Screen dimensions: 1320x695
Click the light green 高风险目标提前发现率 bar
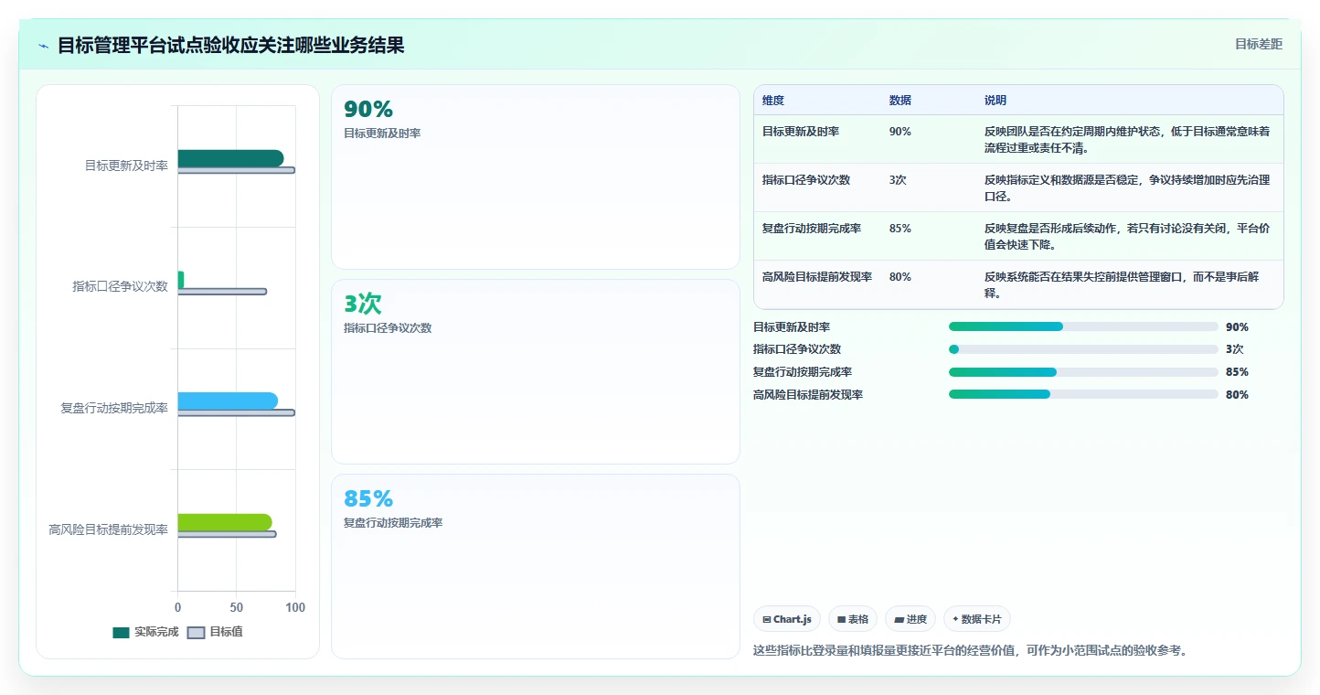pyautogui.click(x=225, y=522)
